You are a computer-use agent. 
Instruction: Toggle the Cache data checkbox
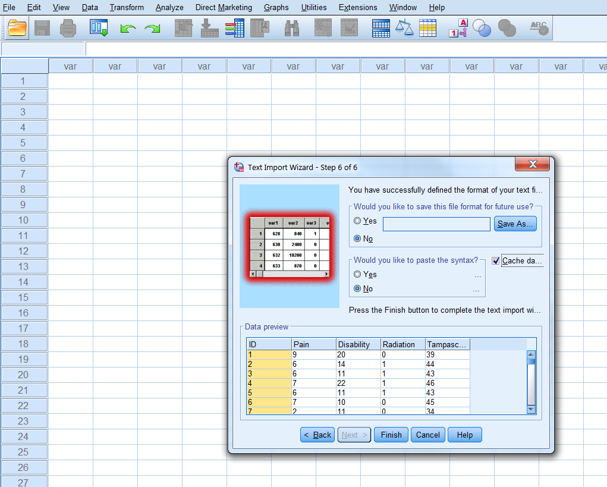(x=496, y=261)
